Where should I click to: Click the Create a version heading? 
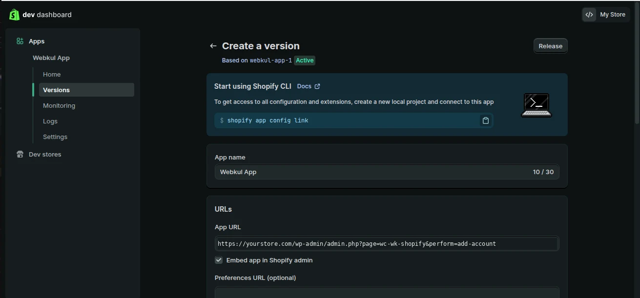261,46
